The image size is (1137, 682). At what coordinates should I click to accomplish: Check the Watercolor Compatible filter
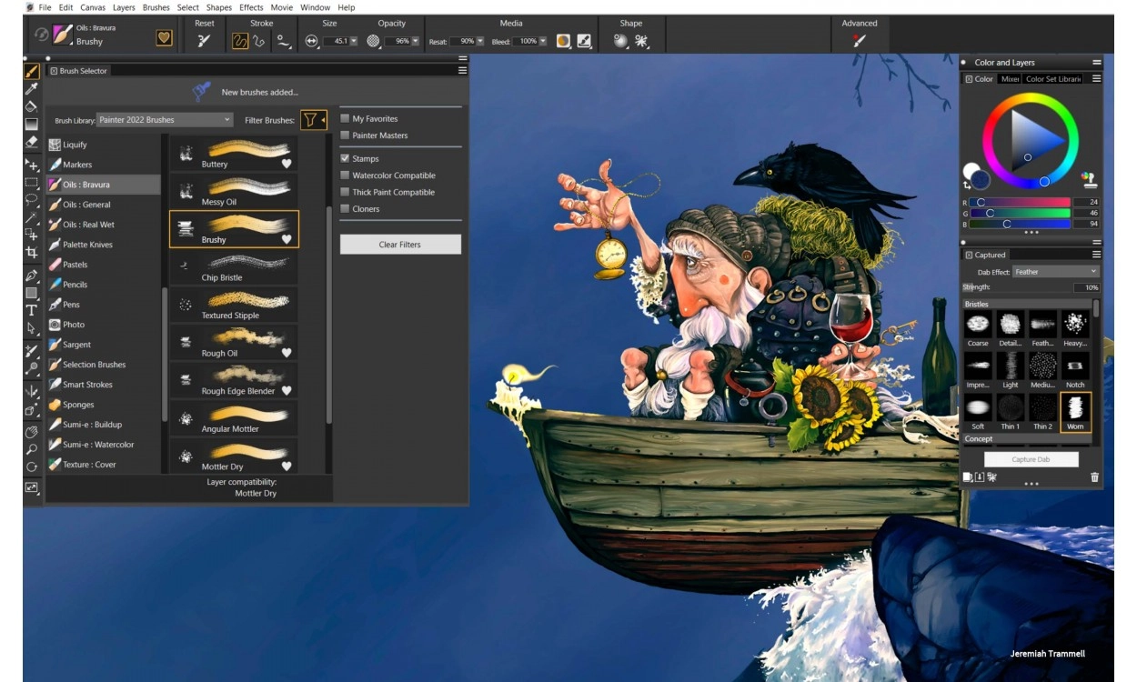pos(345,175)
